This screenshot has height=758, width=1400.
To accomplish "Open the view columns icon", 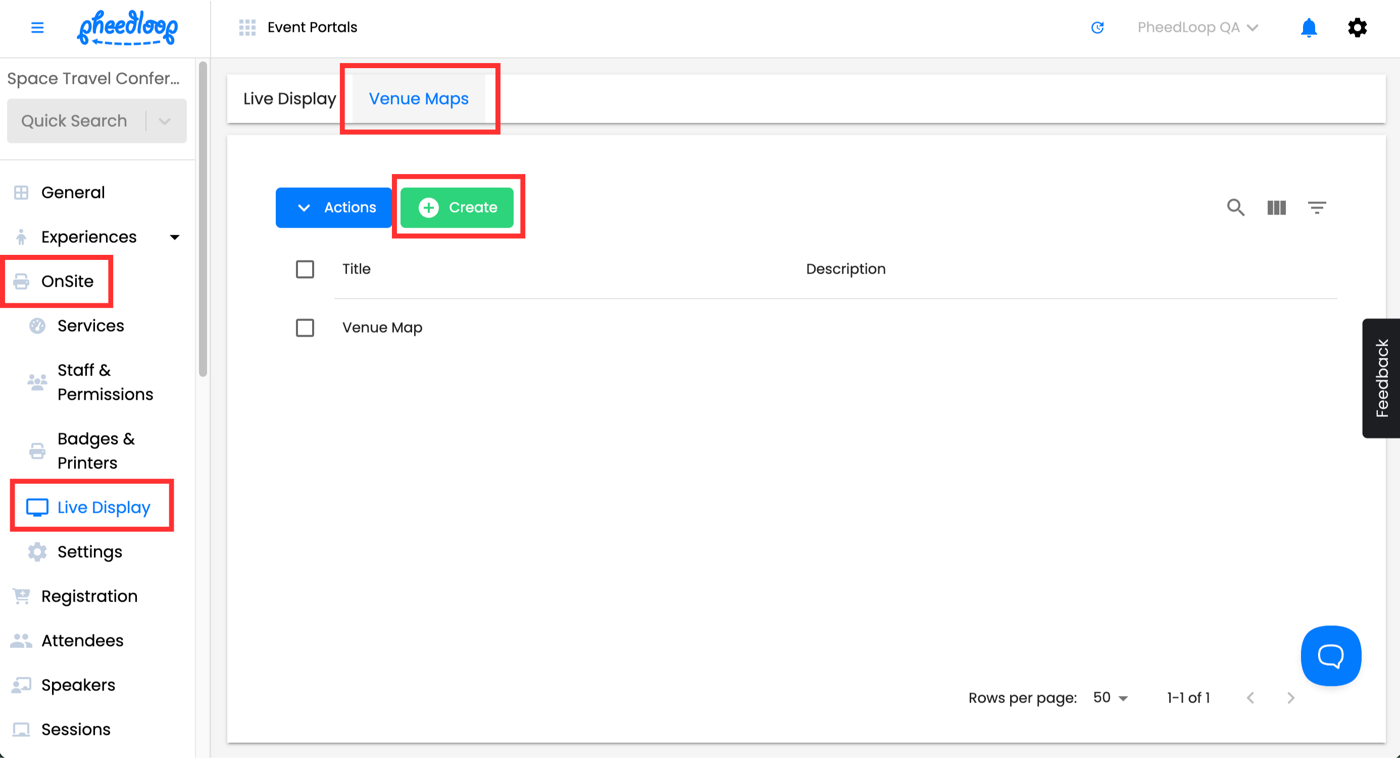I will (x=1276, y=207).
